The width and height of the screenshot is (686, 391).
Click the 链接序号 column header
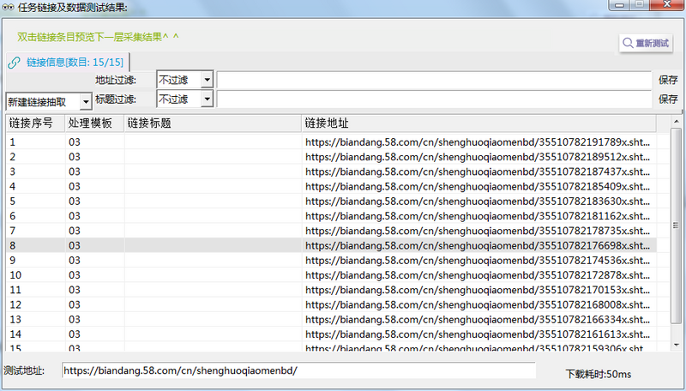(35, 123)
